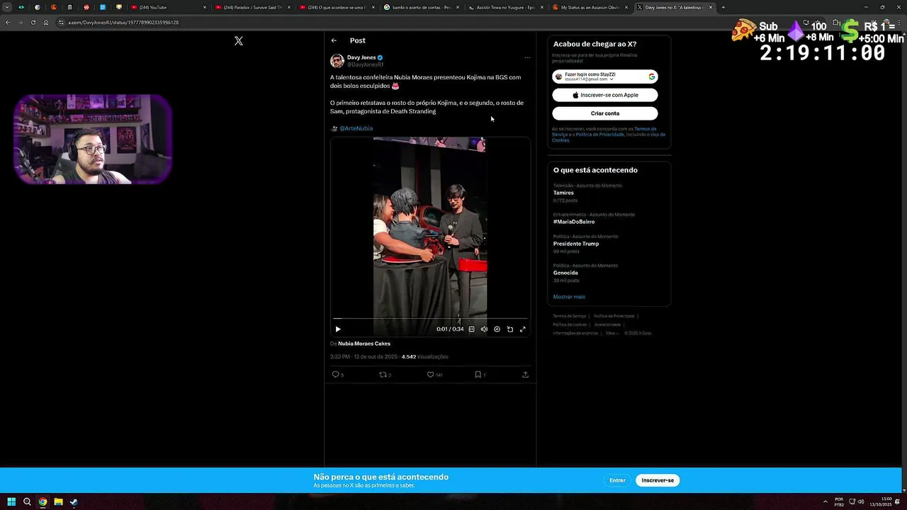The image size is (907, 510).
Task: Open Nubia Moraes Cakes source link
Action: [x=364, y=344]
